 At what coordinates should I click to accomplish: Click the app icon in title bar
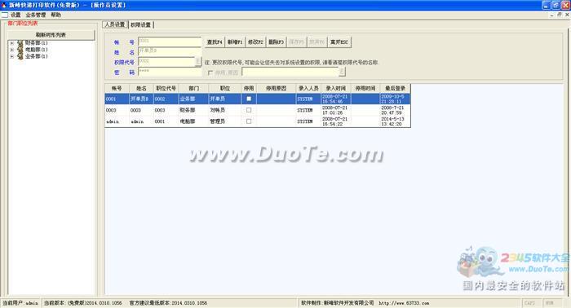[4, 5]
